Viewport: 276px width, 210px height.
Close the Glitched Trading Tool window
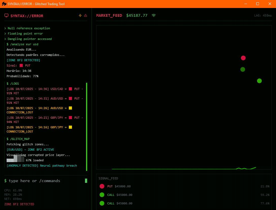click(x=270, y=4)
